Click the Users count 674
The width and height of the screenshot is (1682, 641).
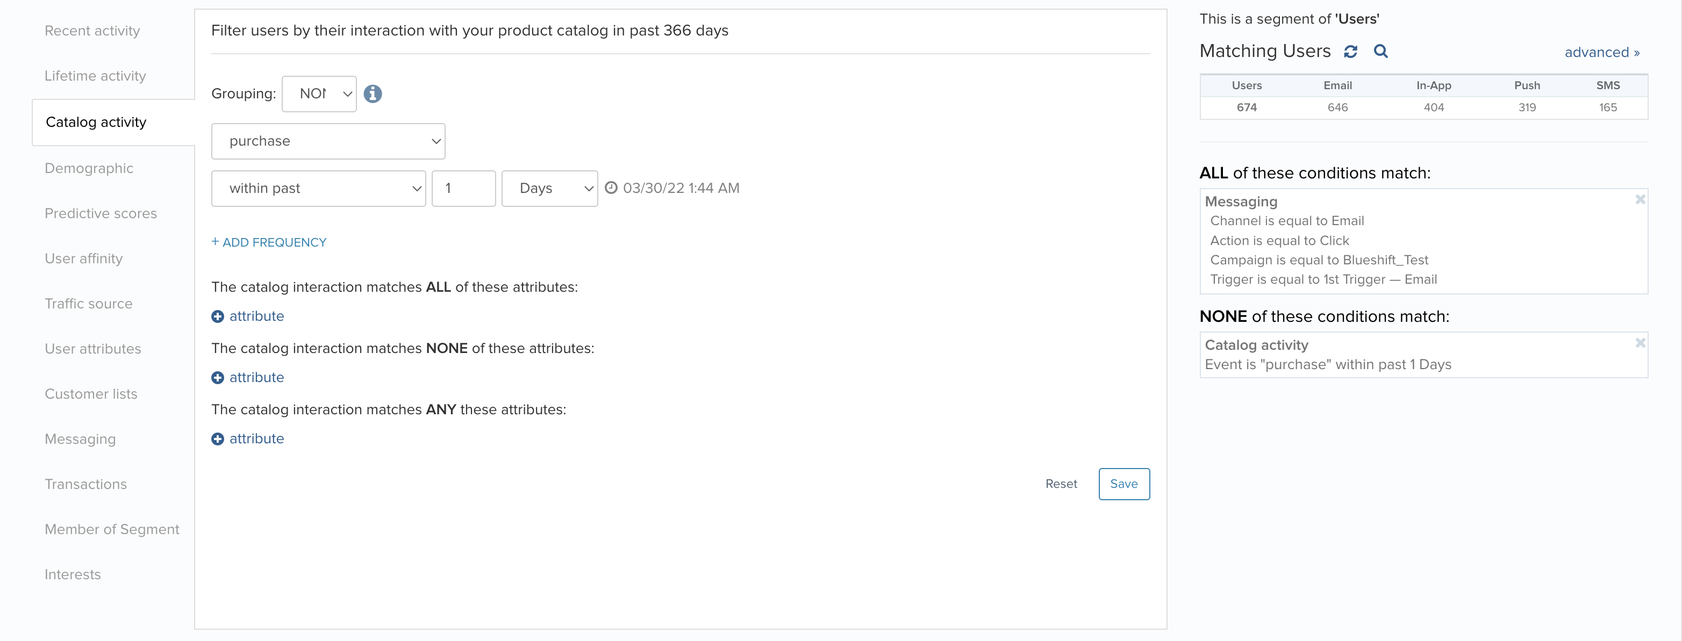pyautogui.click(x=1247, y=107)
